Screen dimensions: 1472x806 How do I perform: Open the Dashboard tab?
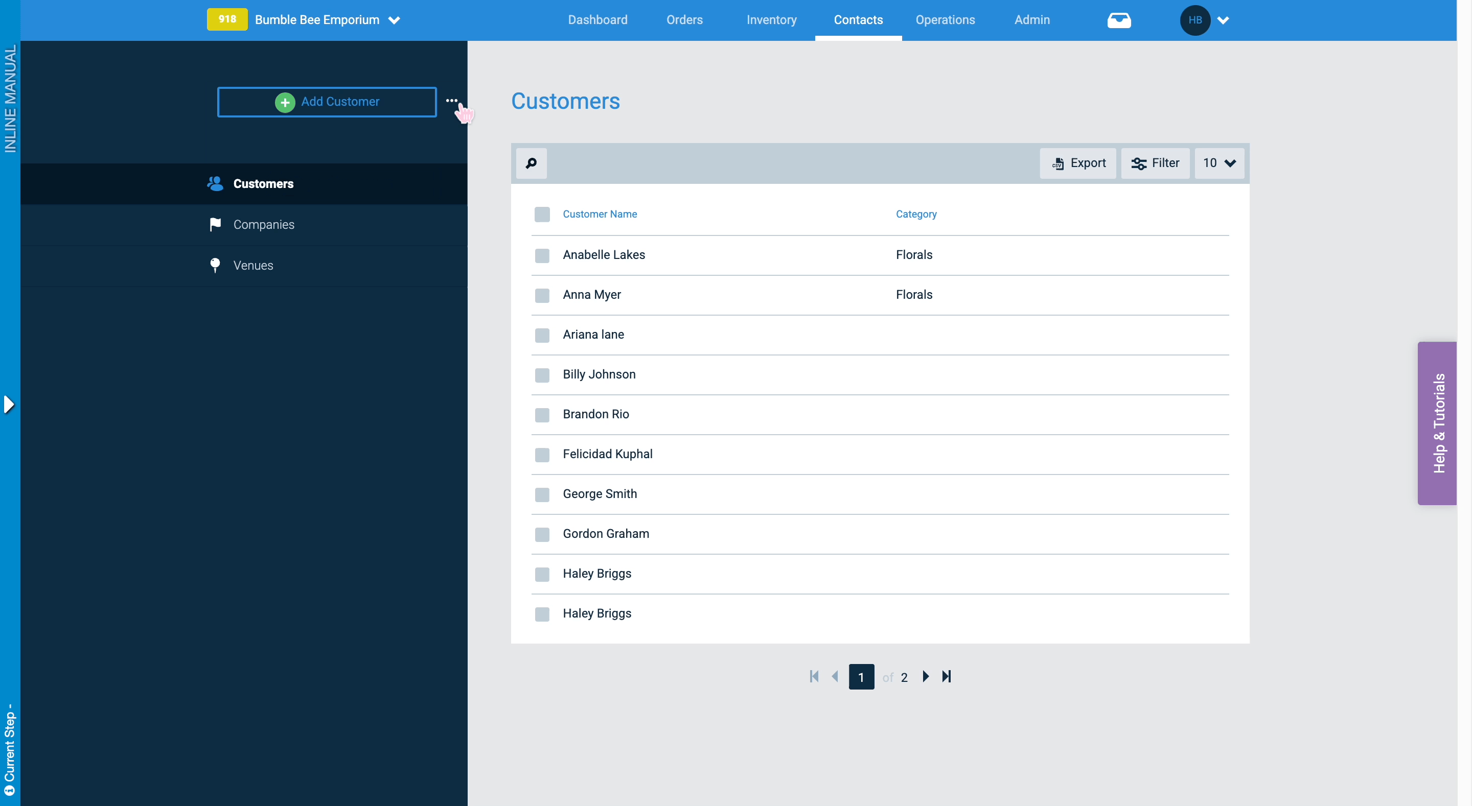coord(597,20)
